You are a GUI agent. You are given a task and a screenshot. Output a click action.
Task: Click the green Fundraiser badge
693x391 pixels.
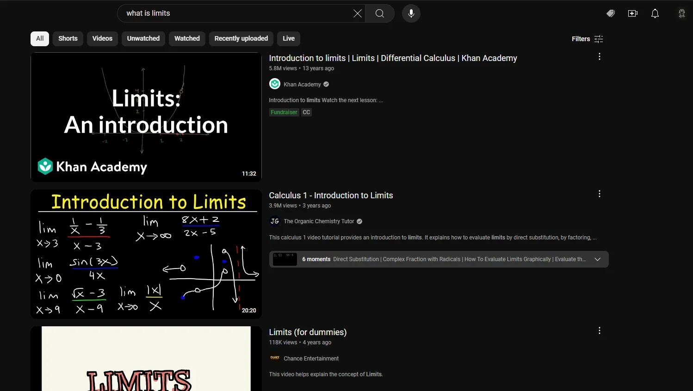284,112
